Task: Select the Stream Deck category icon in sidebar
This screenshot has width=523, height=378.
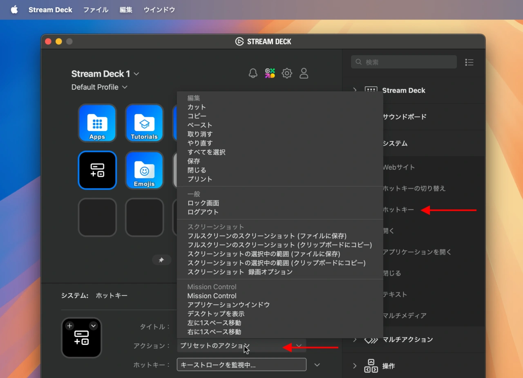Action: point(371,90)
